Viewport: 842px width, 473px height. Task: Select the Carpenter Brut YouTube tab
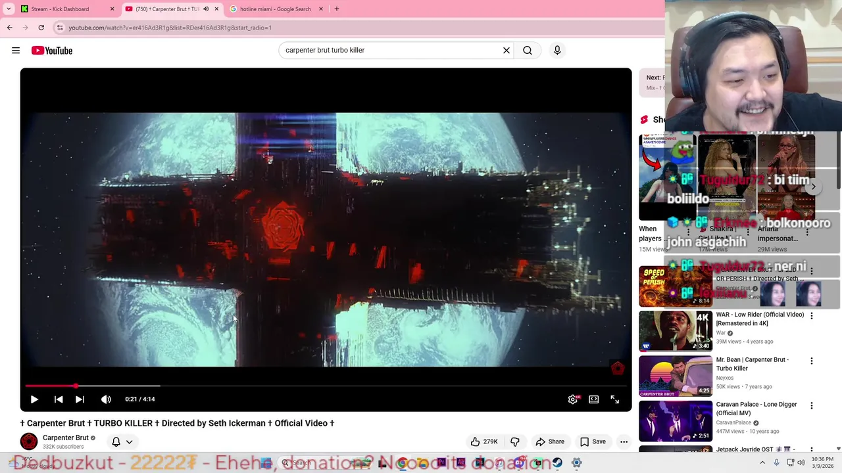(166, 9)
